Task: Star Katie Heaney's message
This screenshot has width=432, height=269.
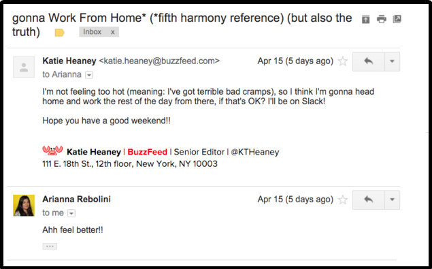Action: click(343, 61)
